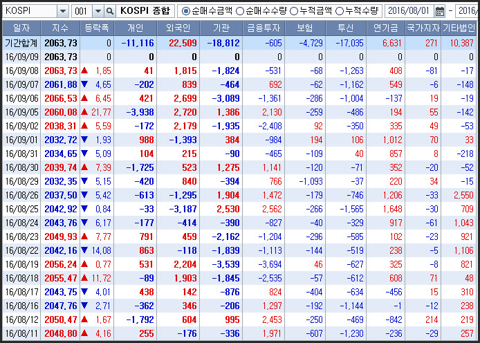Select the 순매수금액 radio button
The height and width of the screenshot is (343, 480).
pyautogui.click(x=185, y=11)
